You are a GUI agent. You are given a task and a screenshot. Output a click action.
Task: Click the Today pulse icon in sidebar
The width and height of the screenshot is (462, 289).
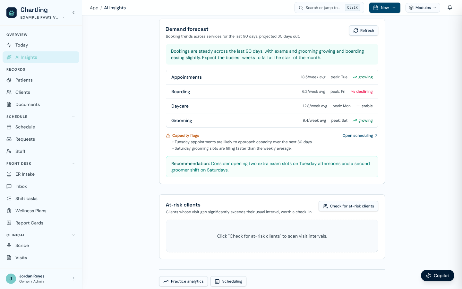[9, 45]
